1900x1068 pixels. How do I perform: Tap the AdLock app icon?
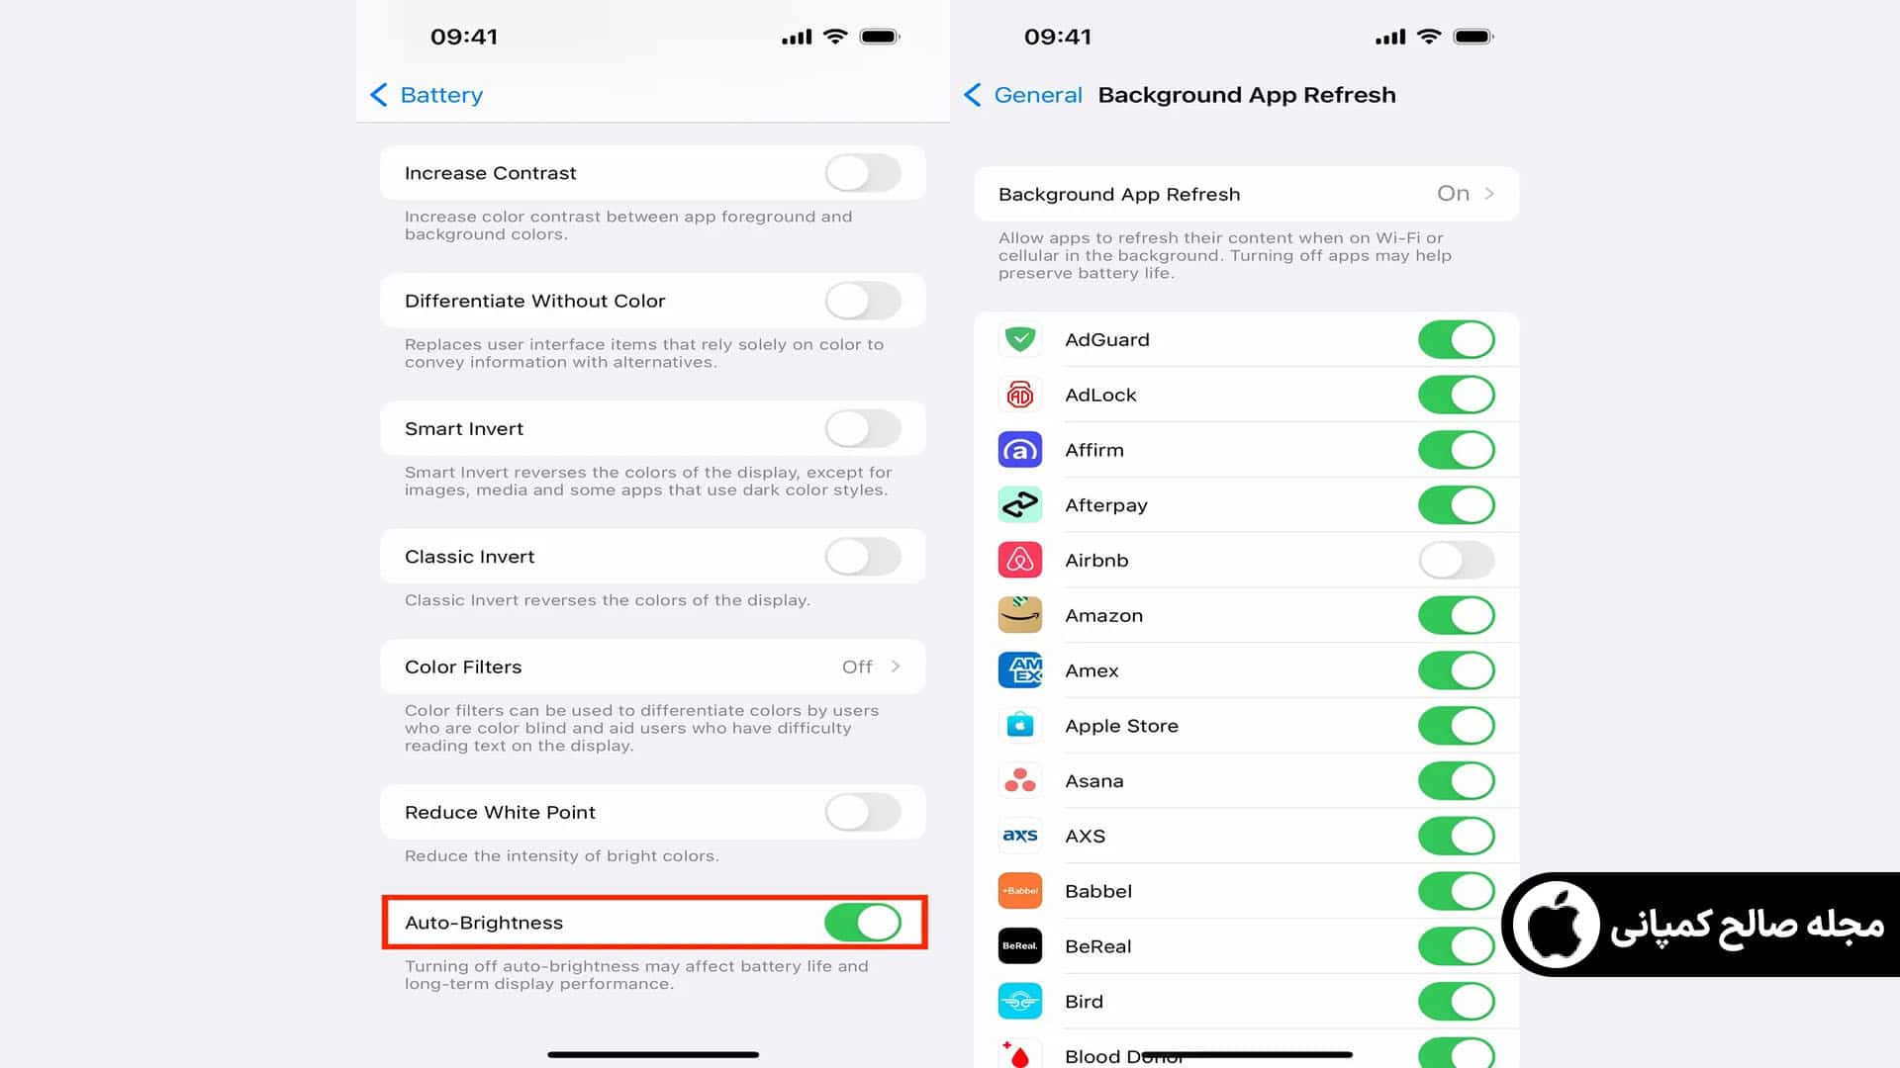click(1020, 394)
